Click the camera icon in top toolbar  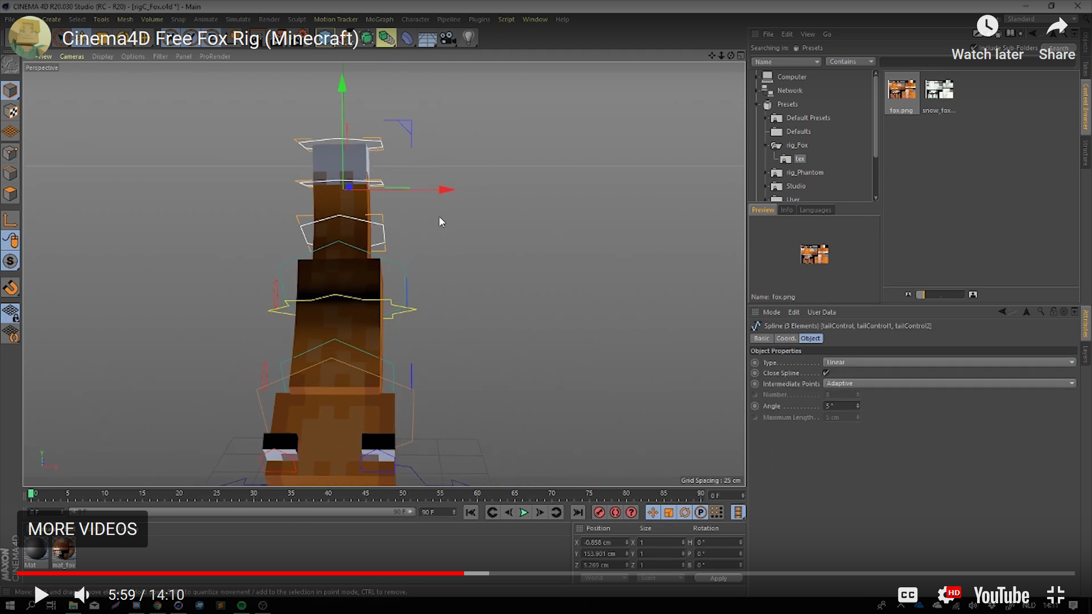pyautogui.click(x=448, y=38)
